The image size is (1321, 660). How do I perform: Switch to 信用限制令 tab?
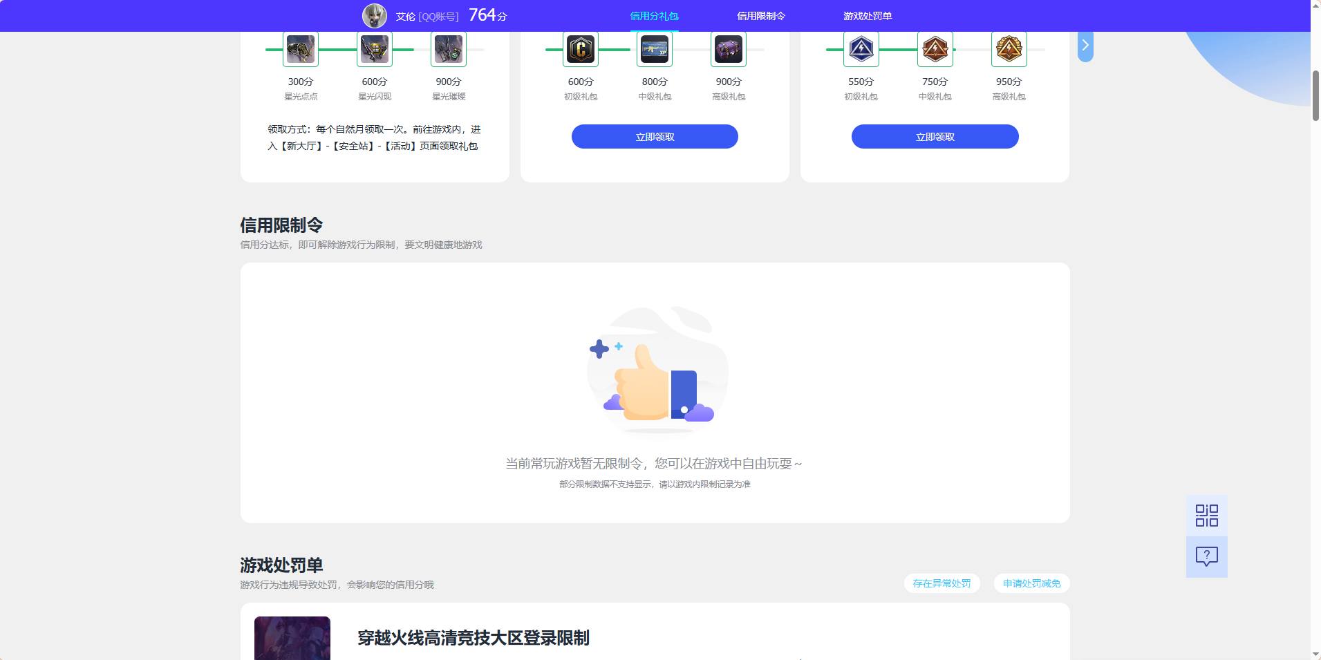tap(761, 16)
